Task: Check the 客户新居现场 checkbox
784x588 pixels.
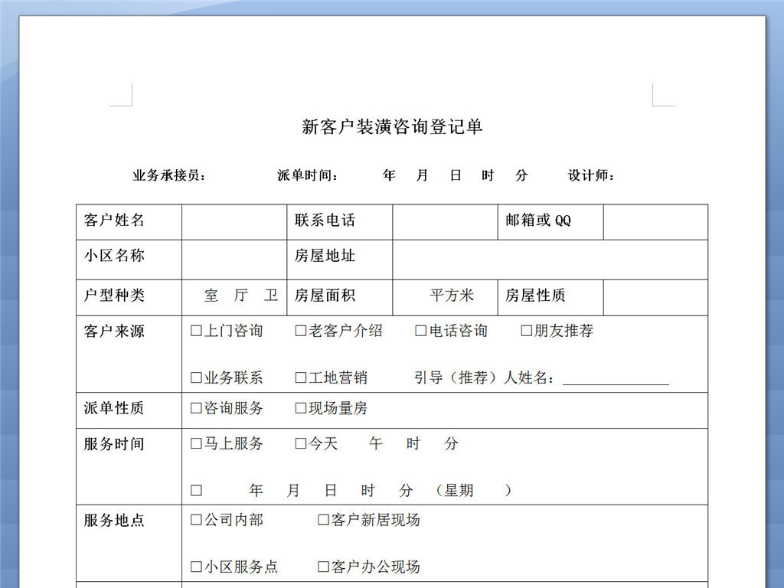Action: 324,521
